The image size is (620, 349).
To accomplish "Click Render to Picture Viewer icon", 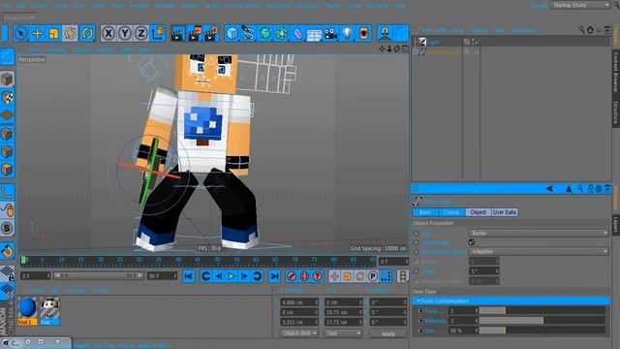I will [x=195, y=33].
